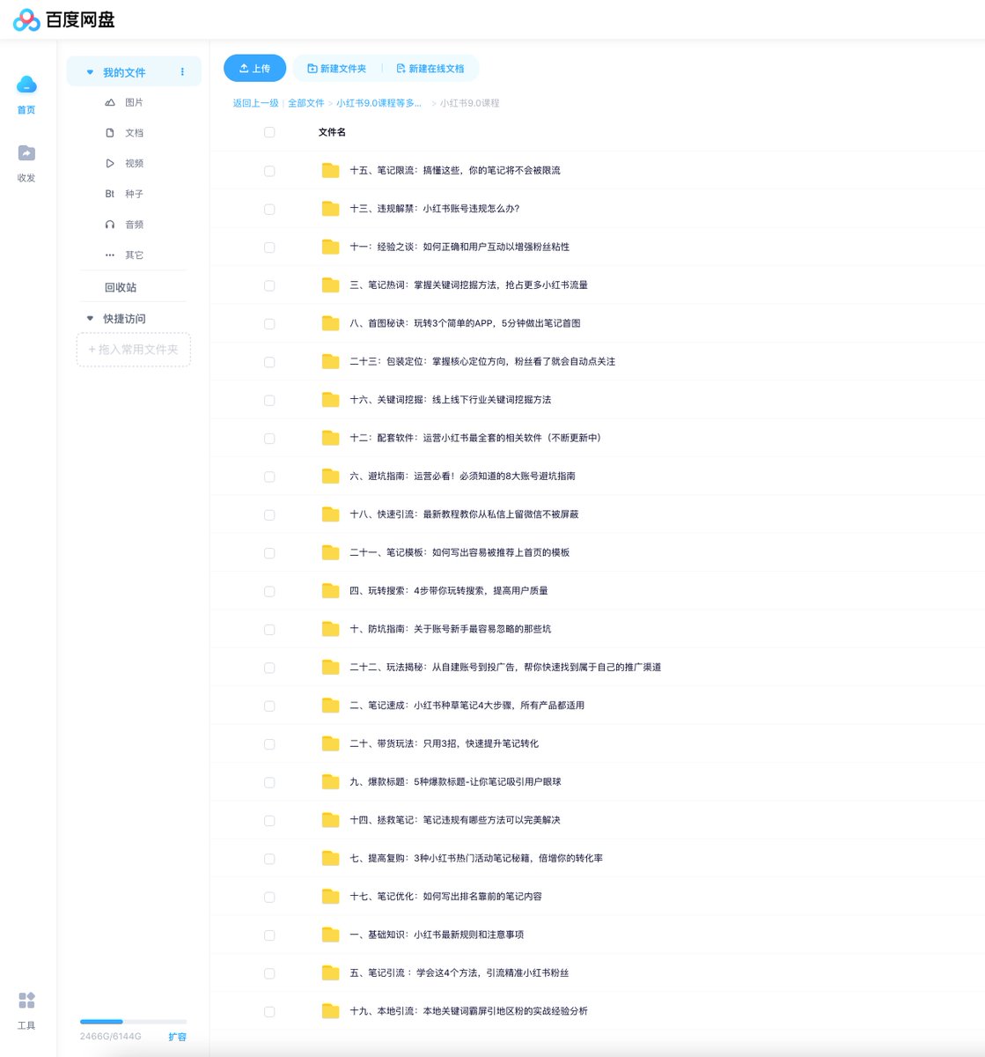Screen dimensions: 985x1057
Task: Open folder 十九、本地引流：本地关键词霸屏
Action: click(x=468, y=1011)
